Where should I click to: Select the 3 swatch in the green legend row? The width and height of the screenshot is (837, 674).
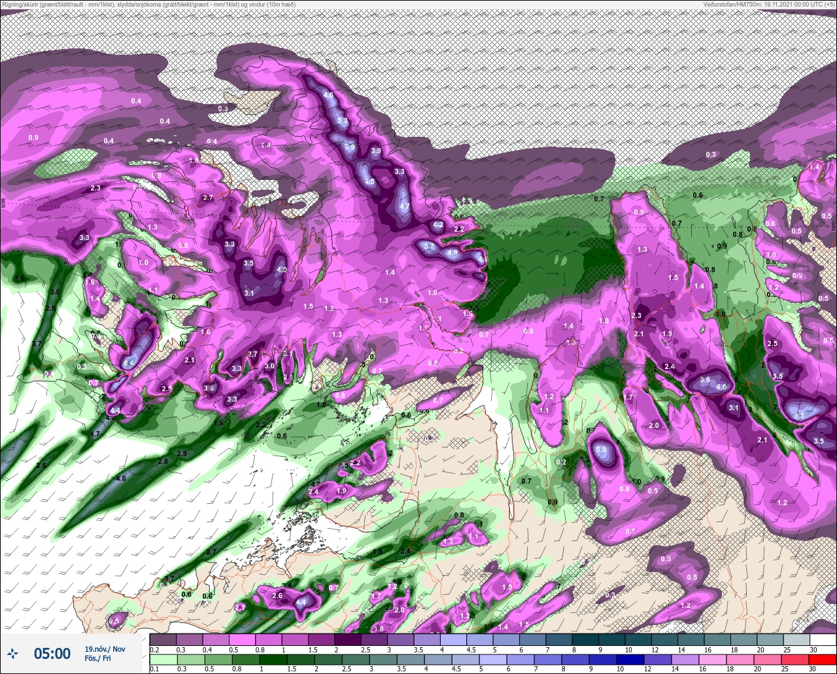click(383, 660)
